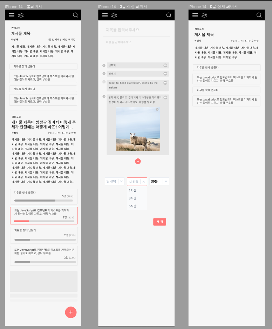Click the long title '게시물 제목이 짱짱짱 길어서'
The width and height of the screenshot is (272, 329).
[43, 125]
